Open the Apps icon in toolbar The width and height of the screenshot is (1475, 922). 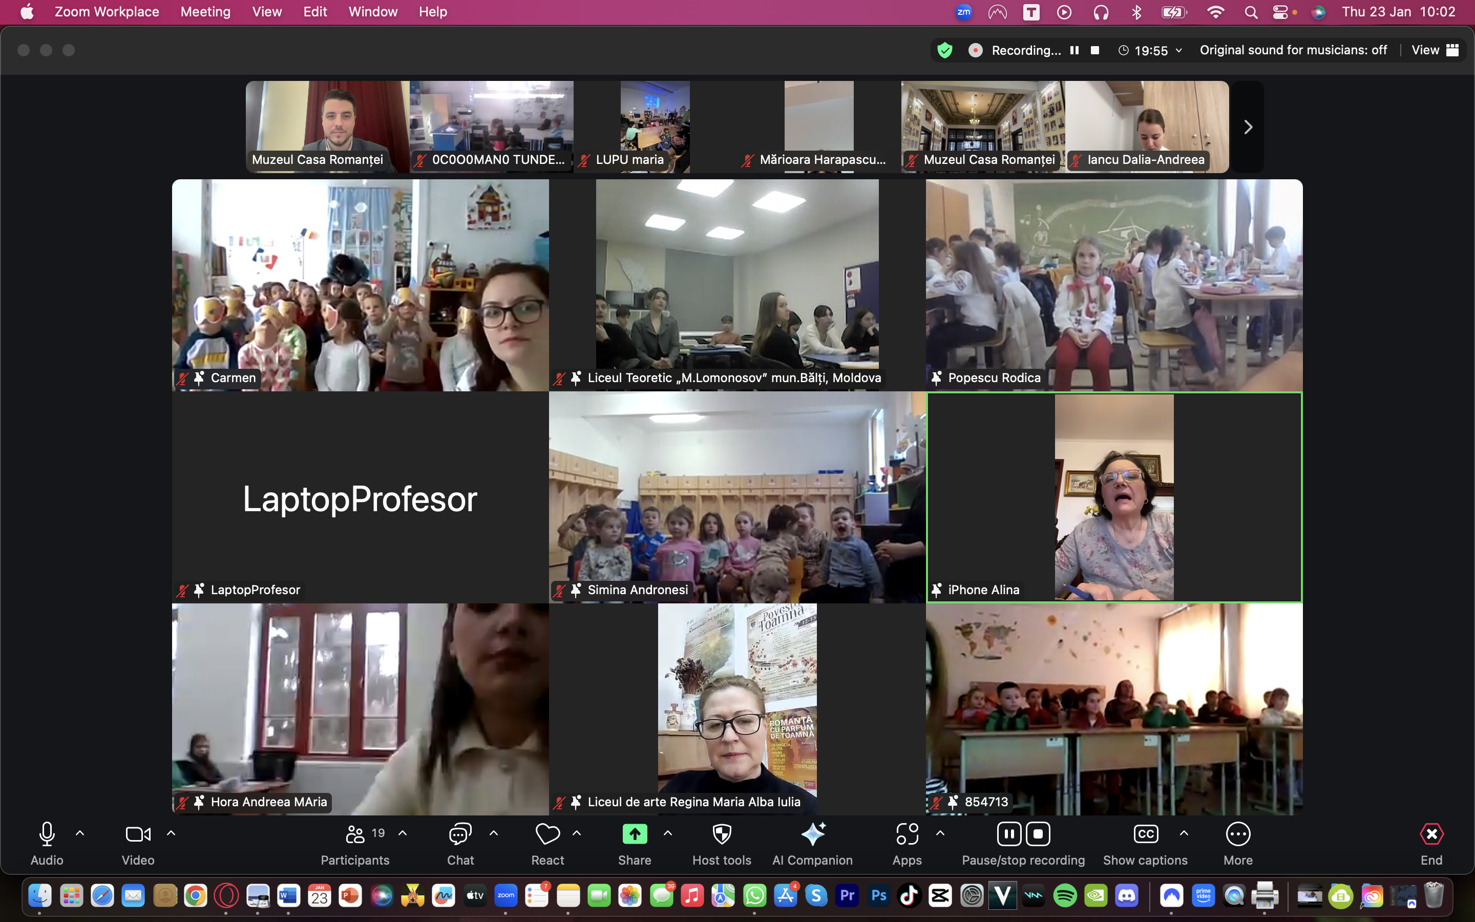[907, 834]
